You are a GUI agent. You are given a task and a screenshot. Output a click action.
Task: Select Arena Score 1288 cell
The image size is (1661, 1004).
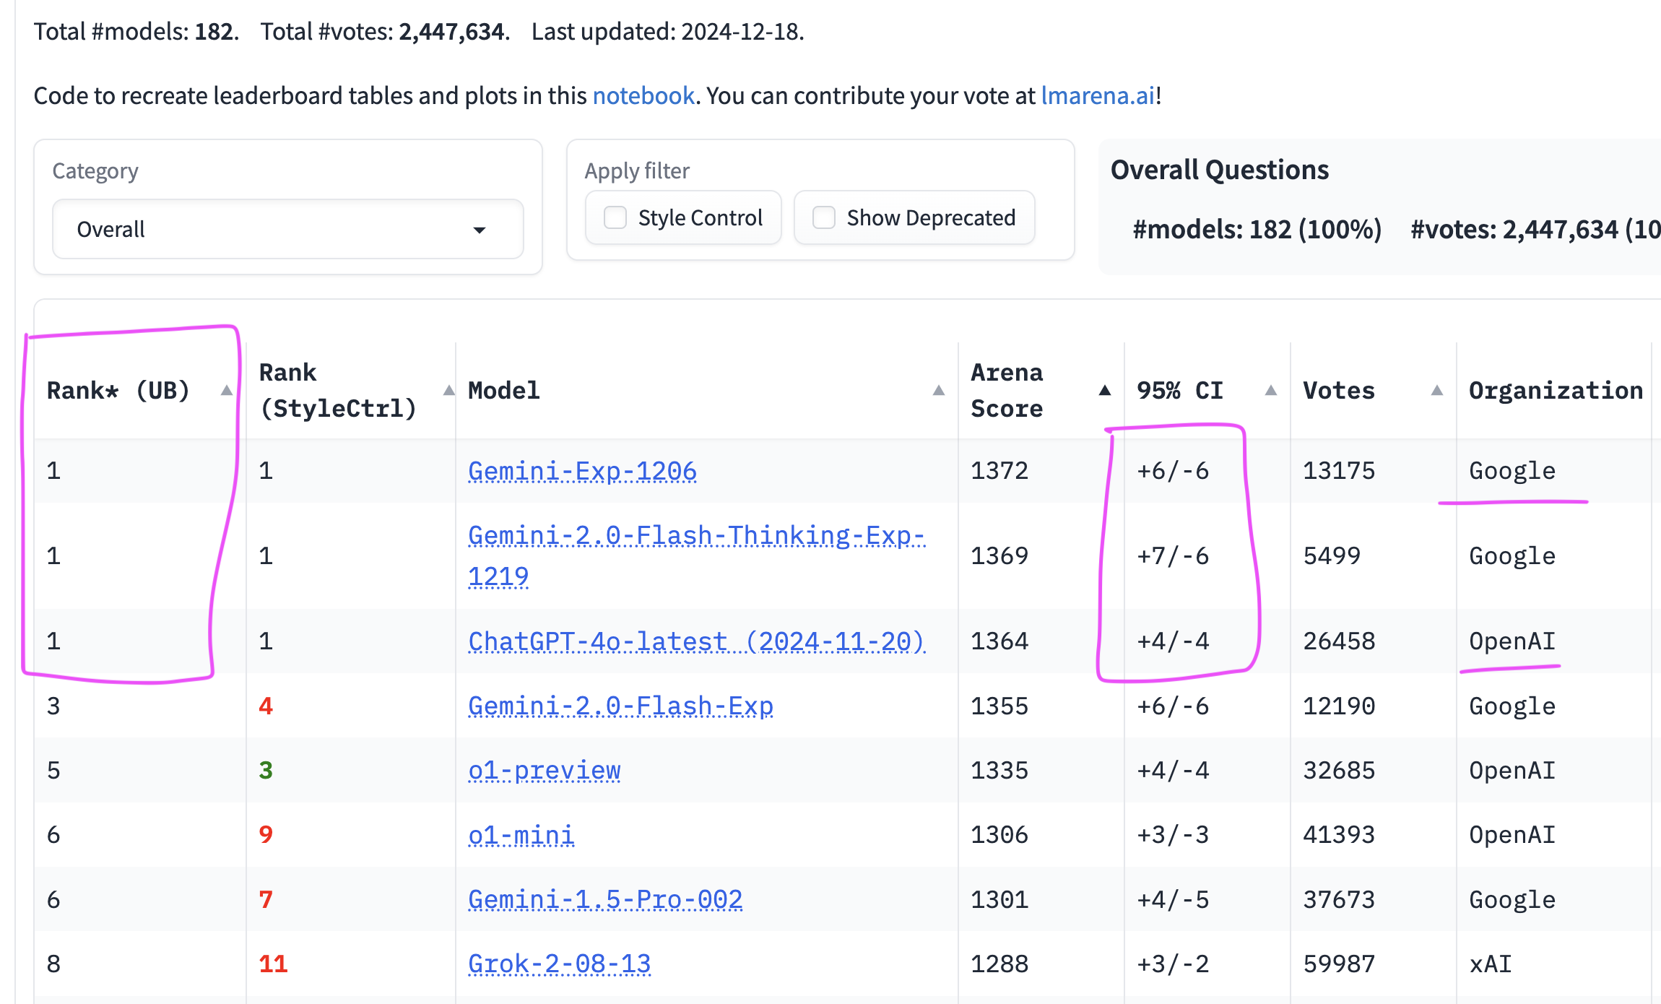tap(999, 964)
